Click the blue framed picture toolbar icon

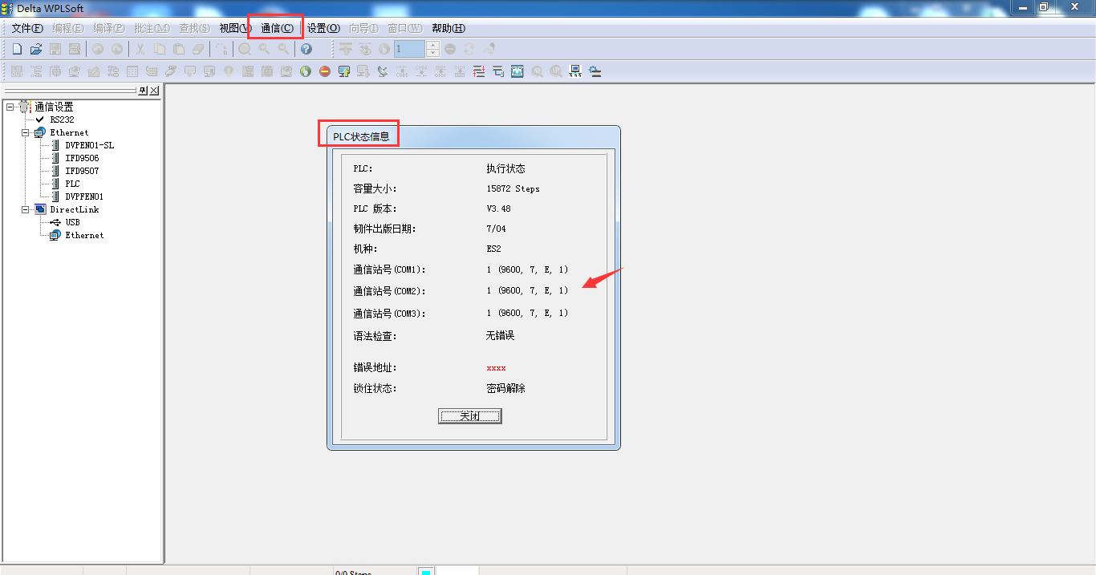coord(518,71)
